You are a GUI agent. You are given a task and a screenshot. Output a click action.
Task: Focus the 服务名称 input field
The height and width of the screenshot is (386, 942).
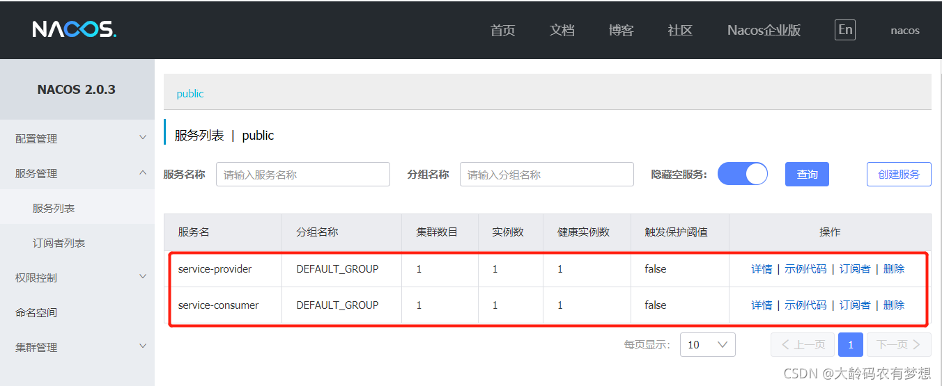pos(303,174)
